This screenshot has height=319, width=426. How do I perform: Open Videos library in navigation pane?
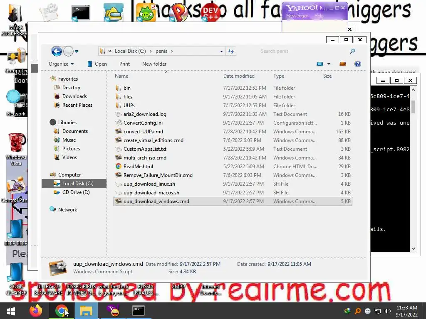[x=69, y=157]
